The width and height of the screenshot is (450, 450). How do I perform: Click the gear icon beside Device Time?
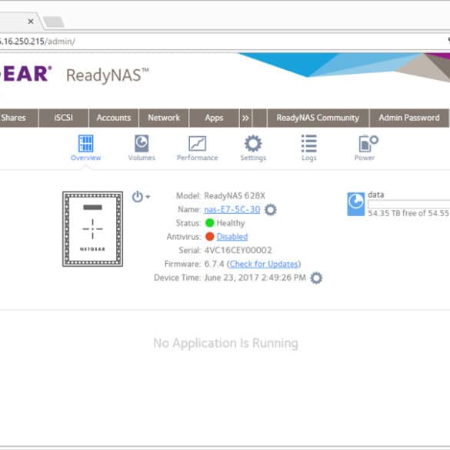316,278
